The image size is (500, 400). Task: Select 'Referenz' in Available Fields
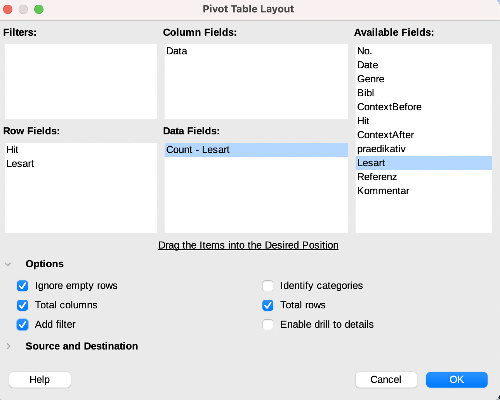coord(424,177)
